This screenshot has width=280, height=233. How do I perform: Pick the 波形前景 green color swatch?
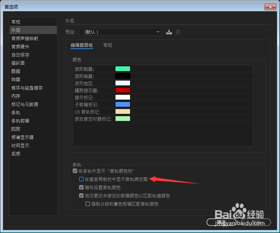[123, 69]
